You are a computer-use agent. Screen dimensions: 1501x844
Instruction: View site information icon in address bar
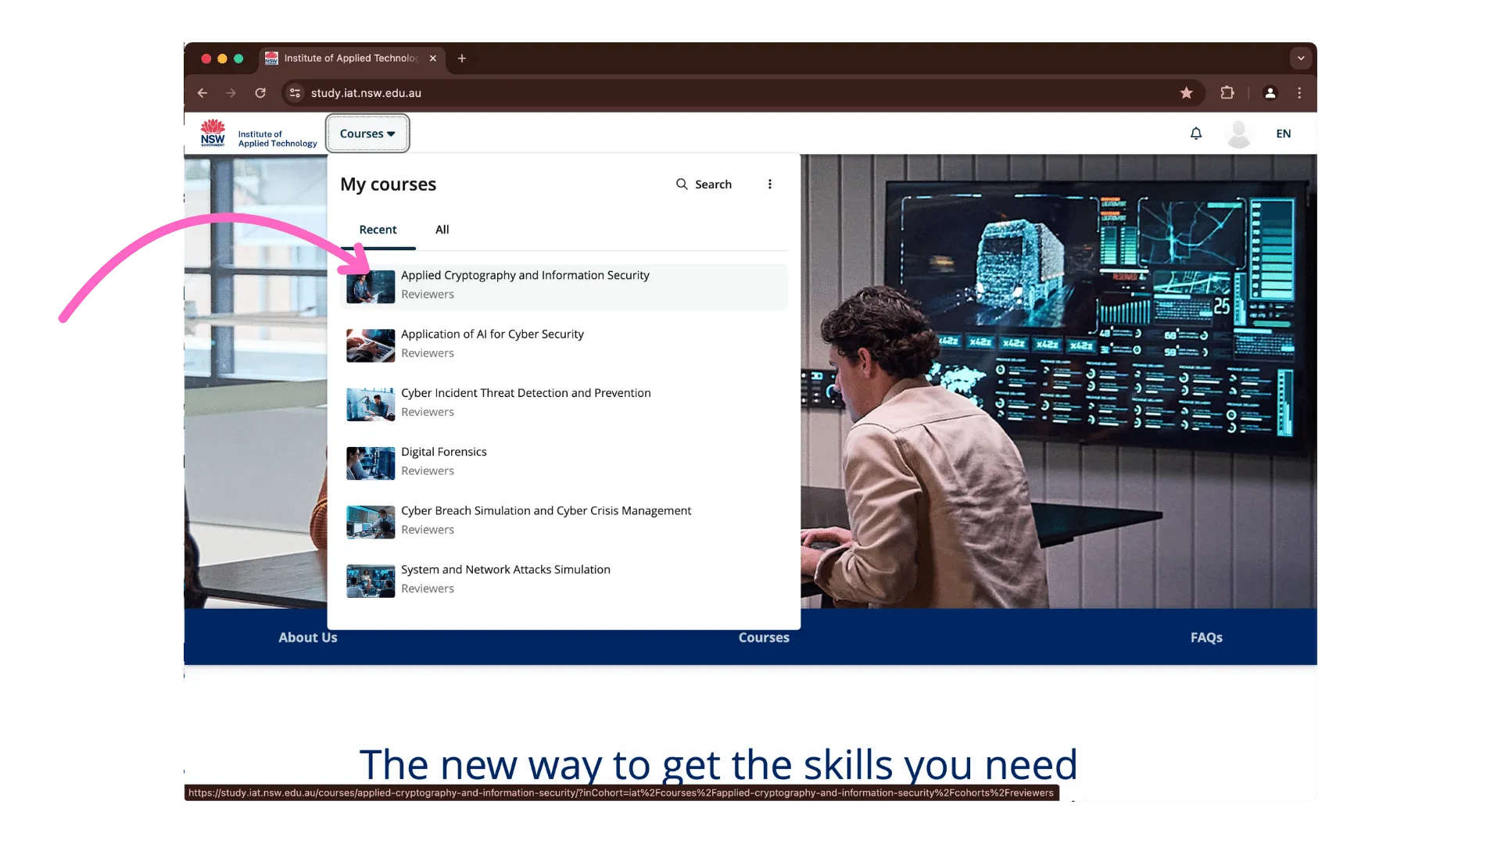295,93
